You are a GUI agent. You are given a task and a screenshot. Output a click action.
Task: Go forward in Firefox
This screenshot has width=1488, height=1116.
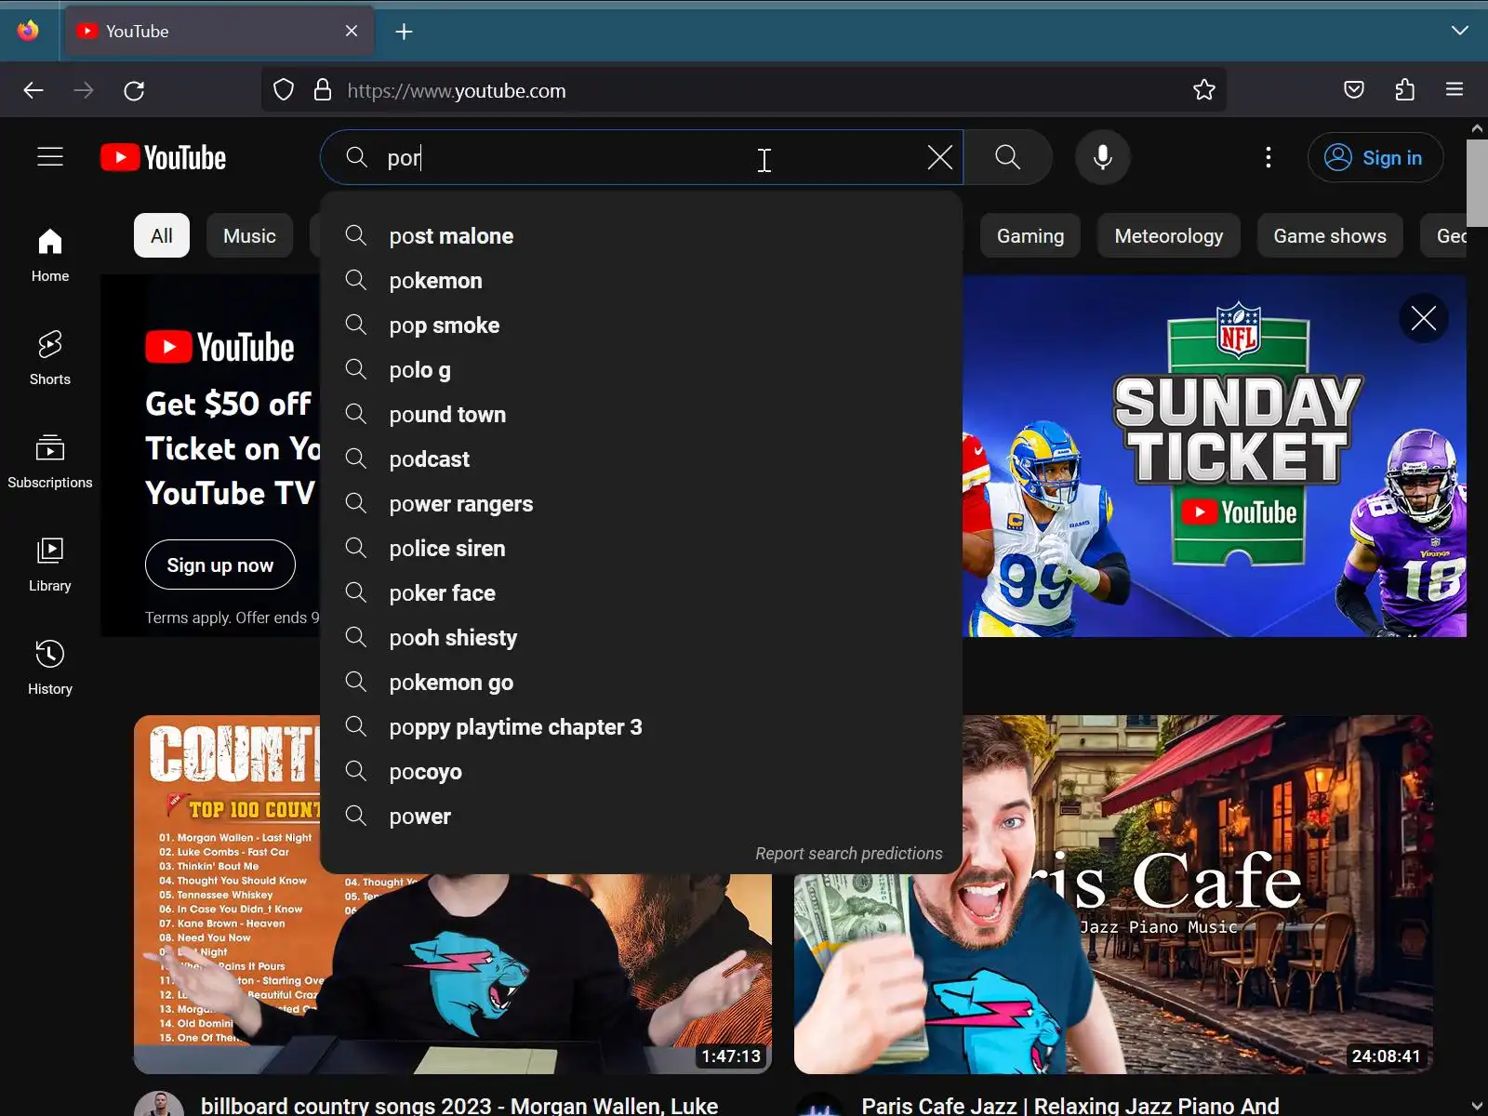[x=84, y=90]
